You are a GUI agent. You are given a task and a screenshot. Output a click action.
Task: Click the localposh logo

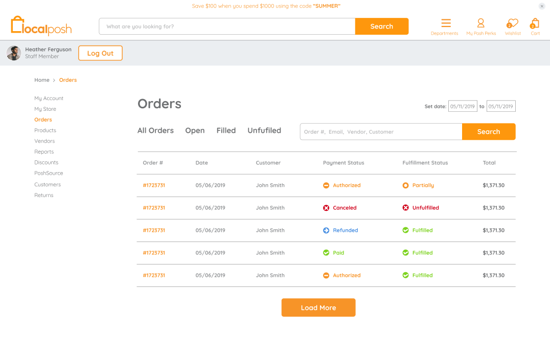41,26
